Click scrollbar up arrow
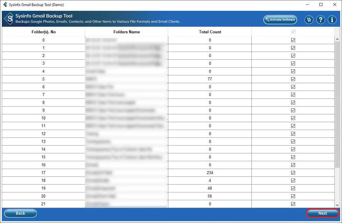 point(337,39)
